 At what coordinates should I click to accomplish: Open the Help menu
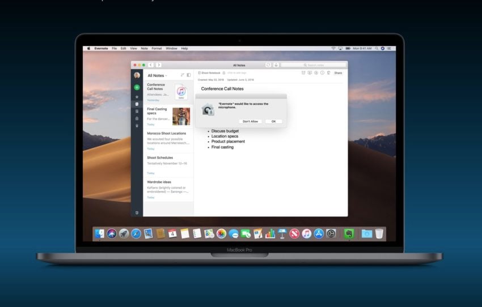[x=184, y=49]
